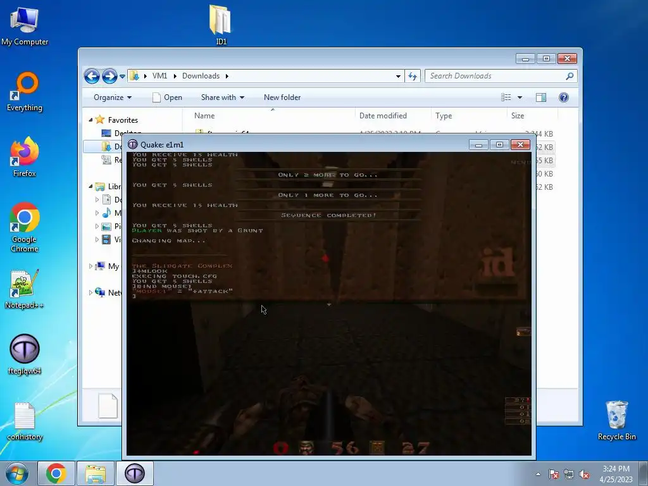Screen dimensions: 648x486
Task: Launch the Google Chrome desktop shortcut
Action: pyautogui.click(x=25, y=227)
